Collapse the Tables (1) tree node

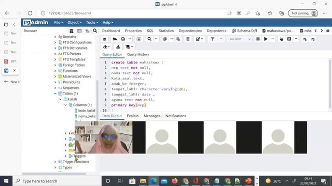tap(55, 94)
